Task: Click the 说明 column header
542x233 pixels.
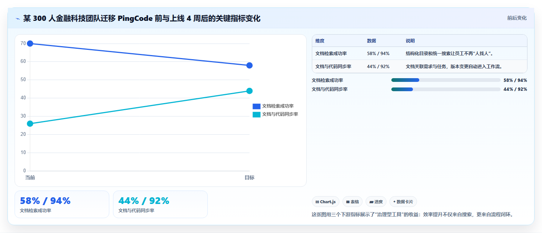Action: 410,41
